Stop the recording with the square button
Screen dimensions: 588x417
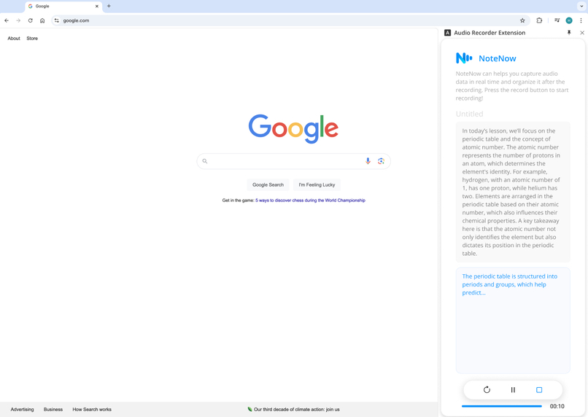pos(539,389)
